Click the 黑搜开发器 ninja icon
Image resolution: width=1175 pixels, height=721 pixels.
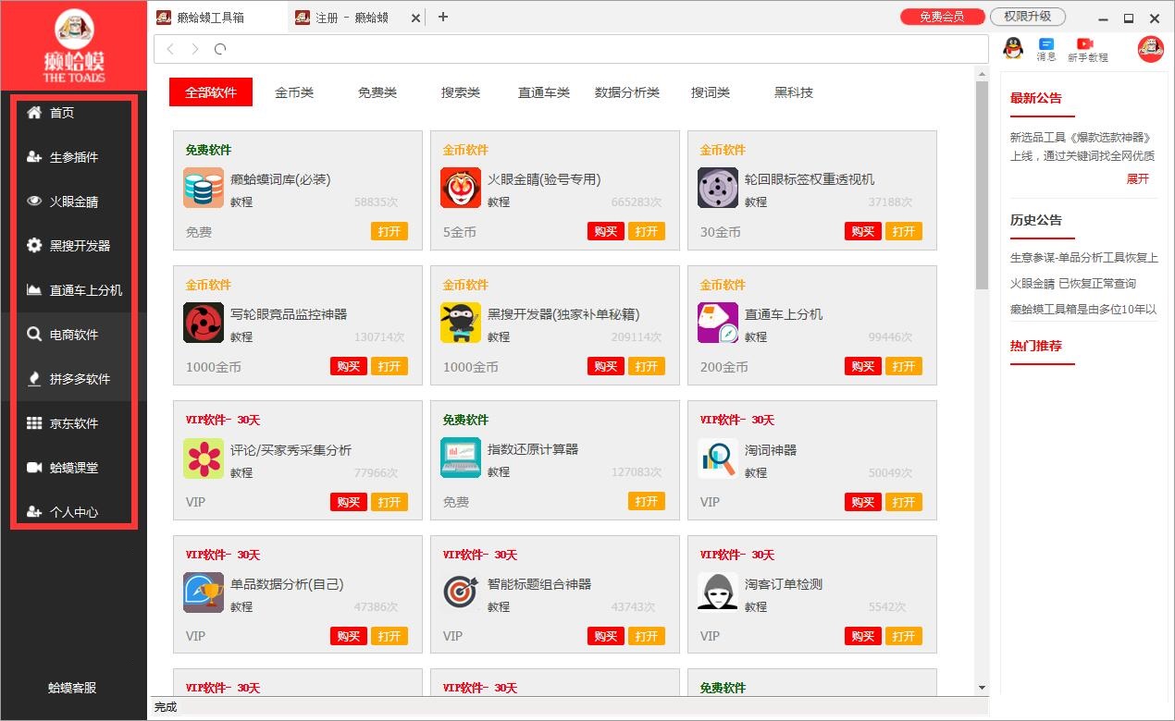pyautogui.click(x=461, y=323)
